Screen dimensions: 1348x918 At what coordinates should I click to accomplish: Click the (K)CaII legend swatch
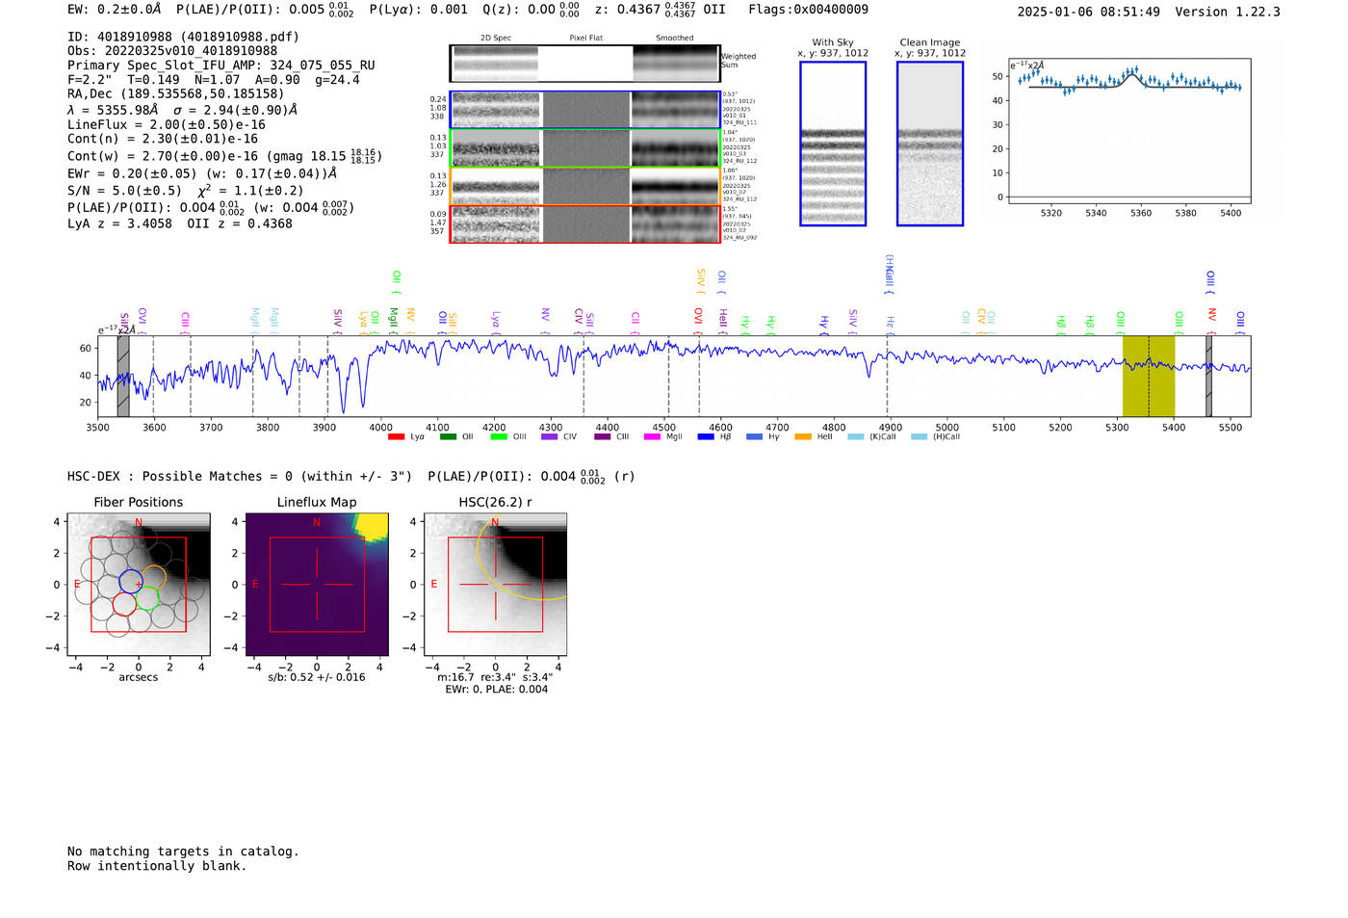[x=856, y=437]
